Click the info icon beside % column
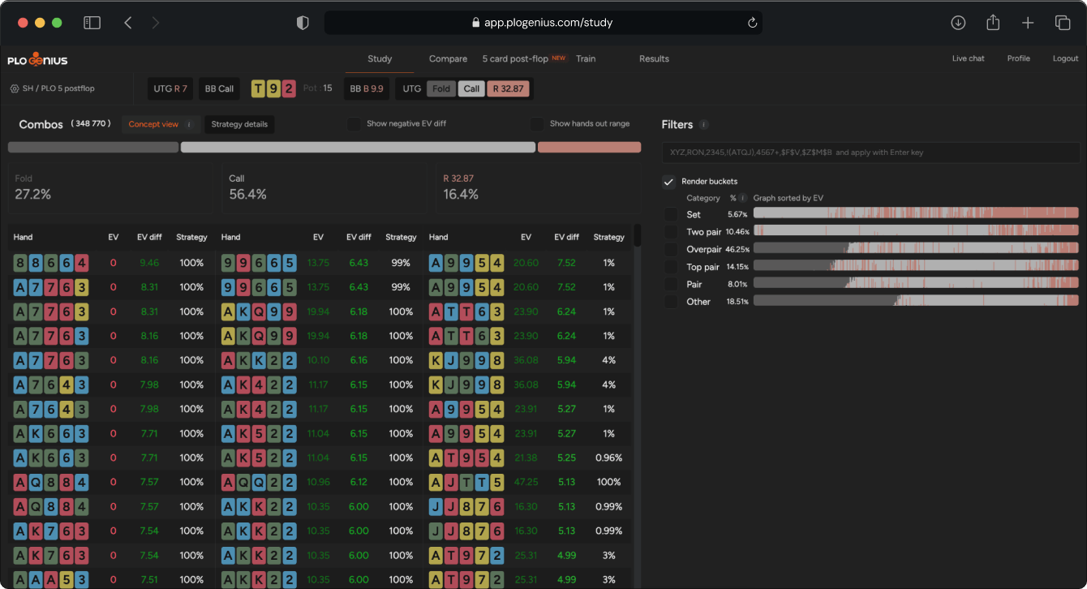 [742, 197]
